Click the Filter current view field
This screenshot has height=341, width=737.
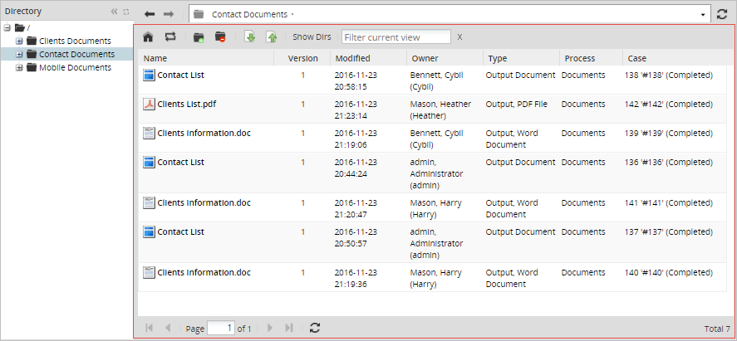pyautogui.click(x=396, y=37)
